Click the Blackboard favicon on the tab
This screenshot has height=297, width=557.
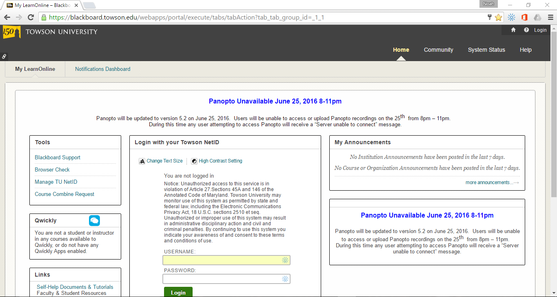[10, 5]
